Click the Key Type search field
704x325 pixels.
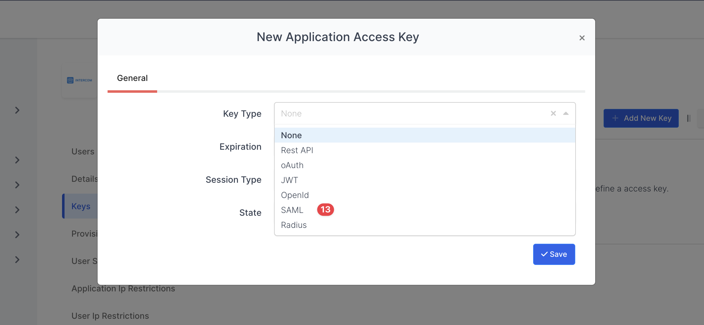click(412, 114)
